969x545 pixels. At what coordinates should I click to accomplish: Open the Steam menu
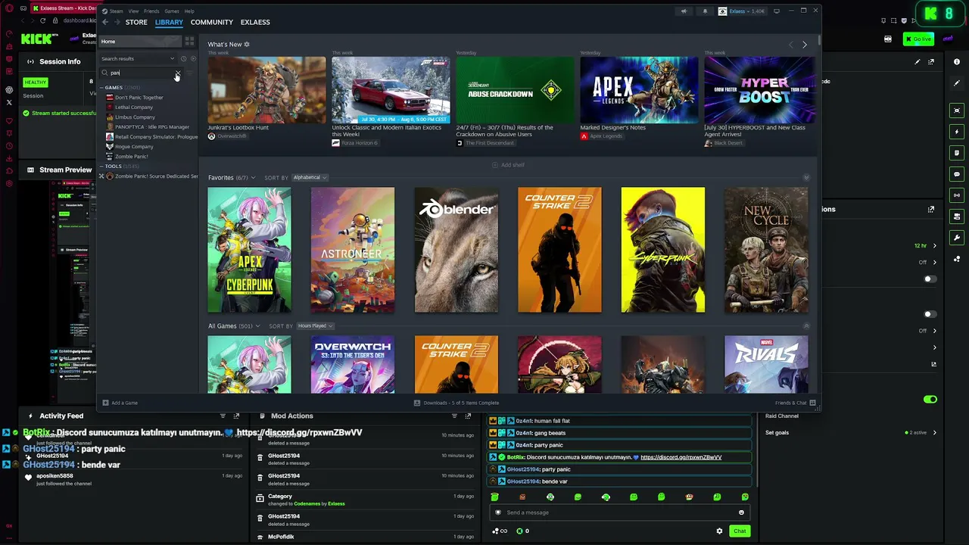[116, 11]
